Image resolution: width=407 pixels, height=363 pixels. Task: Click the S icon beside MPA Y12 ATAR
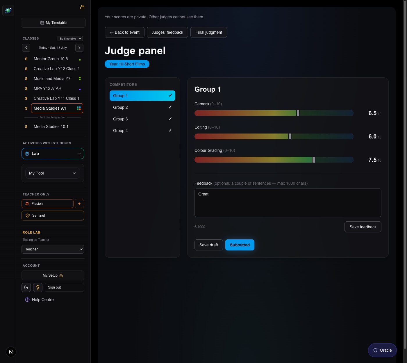(26, 88)
